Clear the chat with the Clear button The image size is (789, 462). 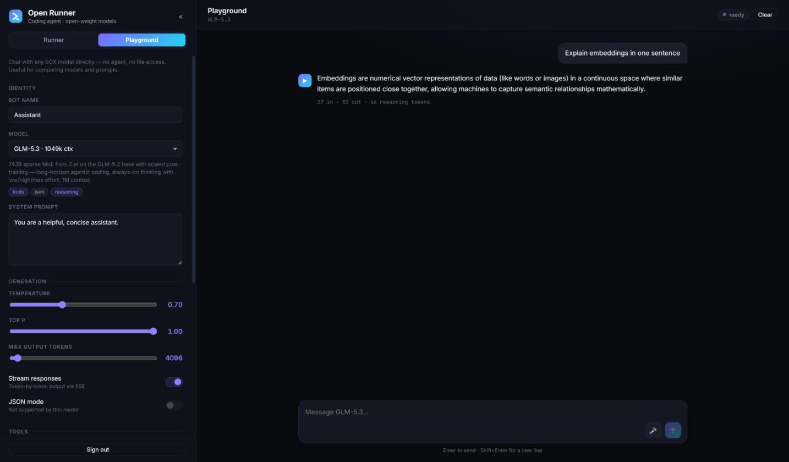tap(765, 15)
